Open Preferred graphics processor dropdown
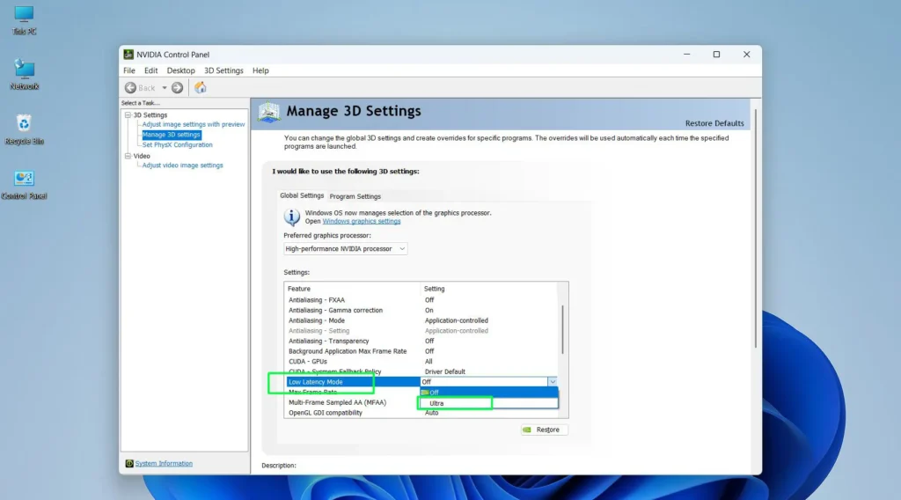The width and height of the screenshot is (901, 500). click(345, 249)
